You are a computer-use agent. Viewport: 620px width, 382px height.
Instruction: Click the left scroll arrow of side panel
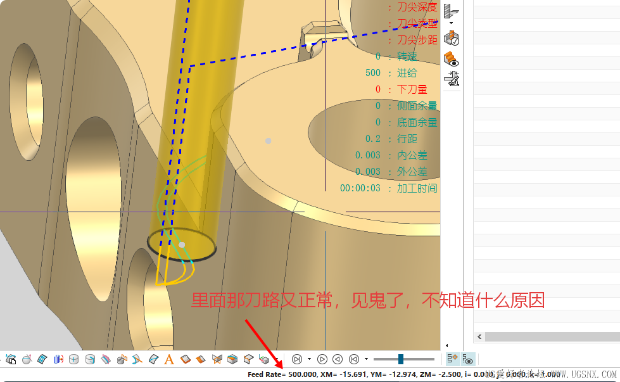tap(479, 336)
